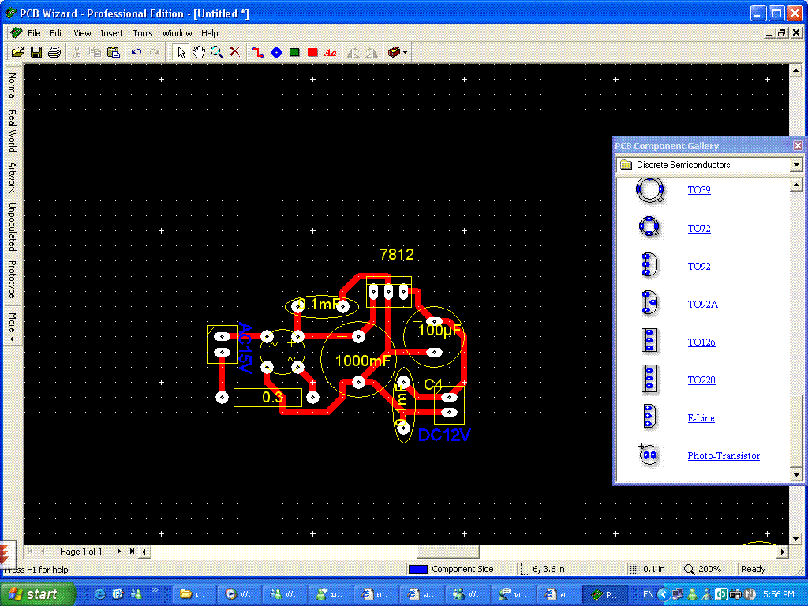Click the TO39 package thumbnail
The height and width of the screenshot is (606, 808).
pyautogui.click(x=650, y=190)
